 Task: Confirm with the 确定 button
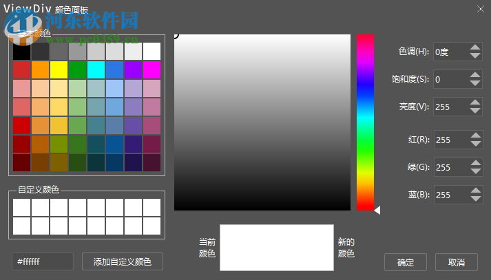pos(406,262)
